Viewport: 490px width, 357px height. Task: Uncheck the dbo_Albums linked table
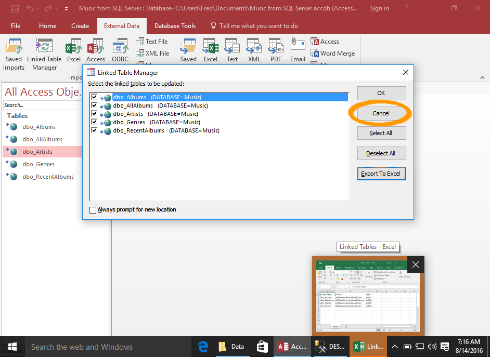94,97
